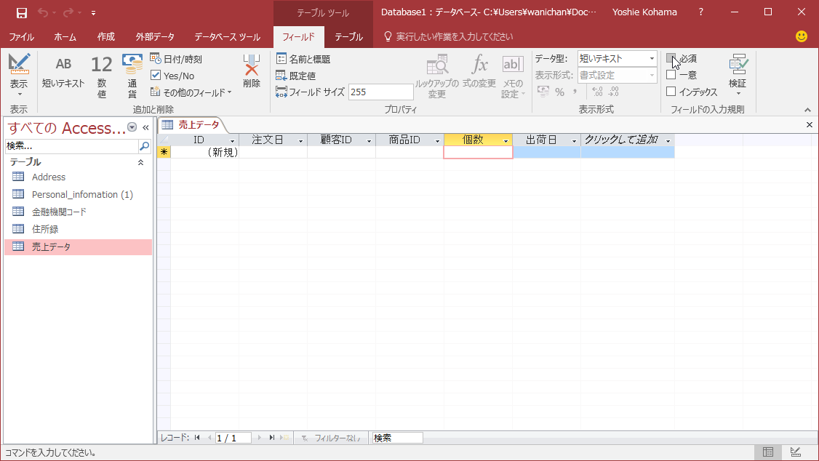Click the 個数 cell in new row
819x461 pixels.
(x=478, y=152)
